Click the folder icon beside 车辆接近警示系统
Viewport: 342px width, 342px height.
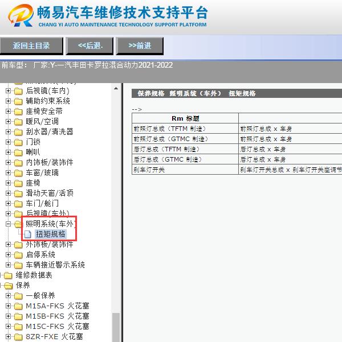tap(18, 265)
